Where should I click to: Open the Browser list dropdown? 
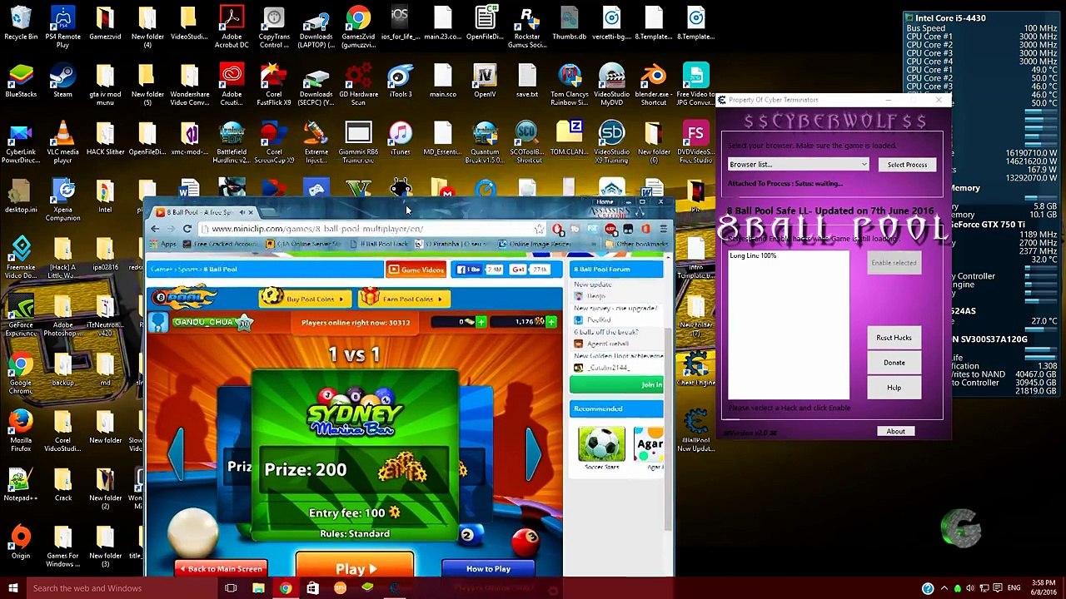[799, 165]
